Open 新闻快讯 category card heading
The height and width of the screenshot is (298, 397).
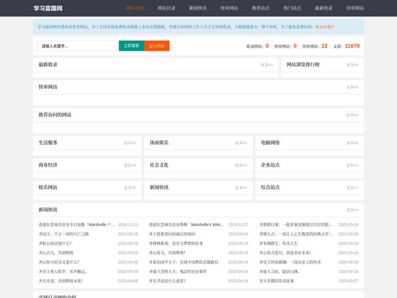click(159, 187)
